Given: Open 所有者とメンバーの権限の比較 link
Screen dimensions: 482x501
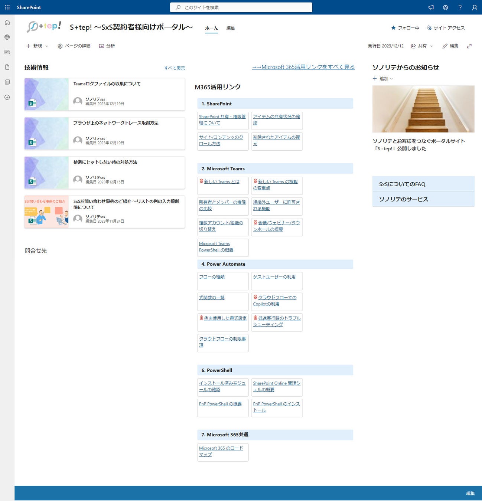Looking at the screenshot, I should (x=222, y=205).
